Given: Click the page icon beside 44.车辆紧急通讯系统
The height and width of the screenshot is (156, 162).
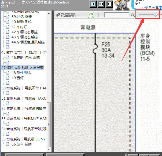Looking at the screenshot, I should click(8, 42).
